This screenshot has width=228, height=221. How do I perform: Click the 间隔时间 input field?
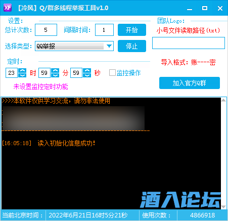click(x=104, y=30)
